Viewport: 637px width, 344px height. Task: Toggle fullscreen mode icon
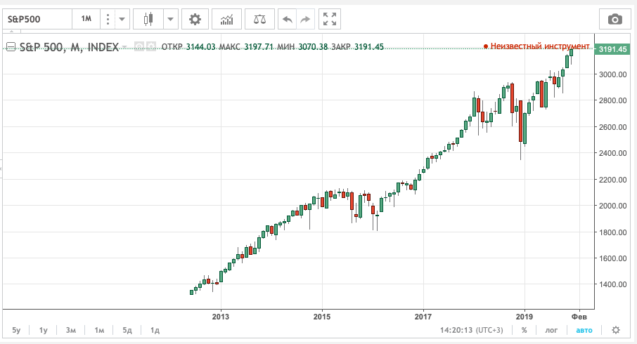pos(330,19)
